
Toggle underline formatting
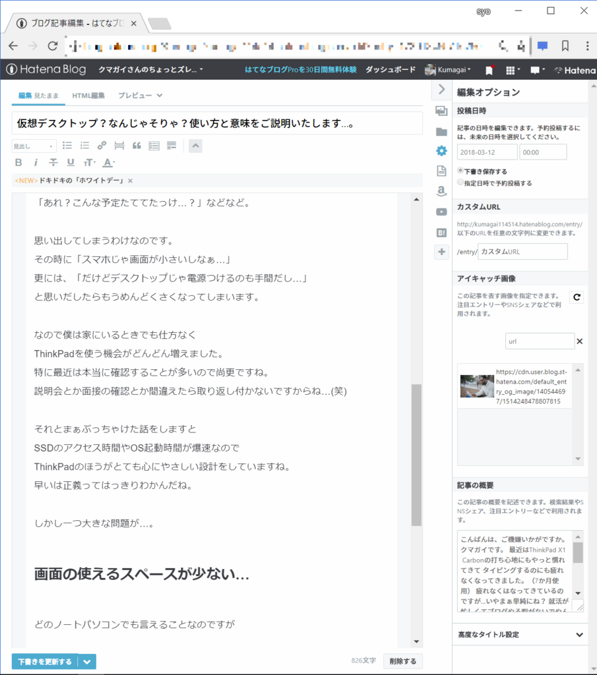click(x=71, y=162)
